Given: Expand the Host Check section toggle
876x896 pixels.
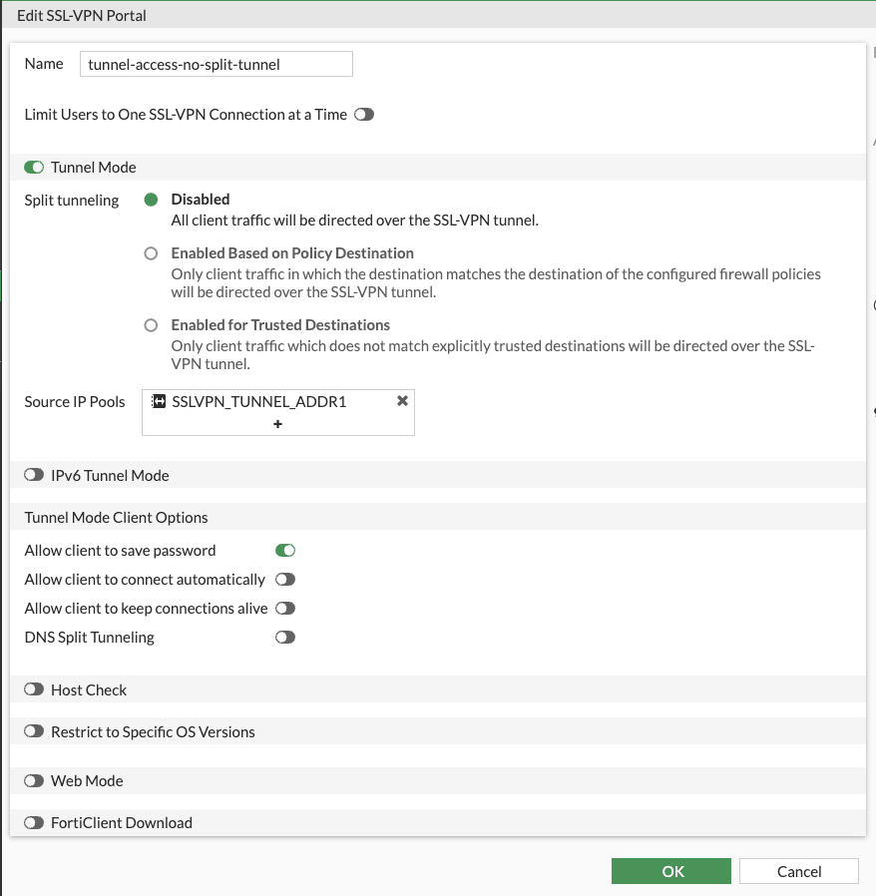Looking at the screenshot, I should [34, 690].
